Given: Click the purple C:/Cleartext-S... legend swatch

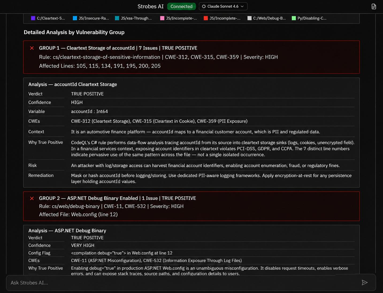Looking at the screenshot, I should 33,18.
